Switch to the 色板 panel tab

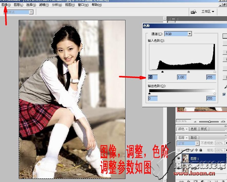pyautogui.click(x=194, y=129)
